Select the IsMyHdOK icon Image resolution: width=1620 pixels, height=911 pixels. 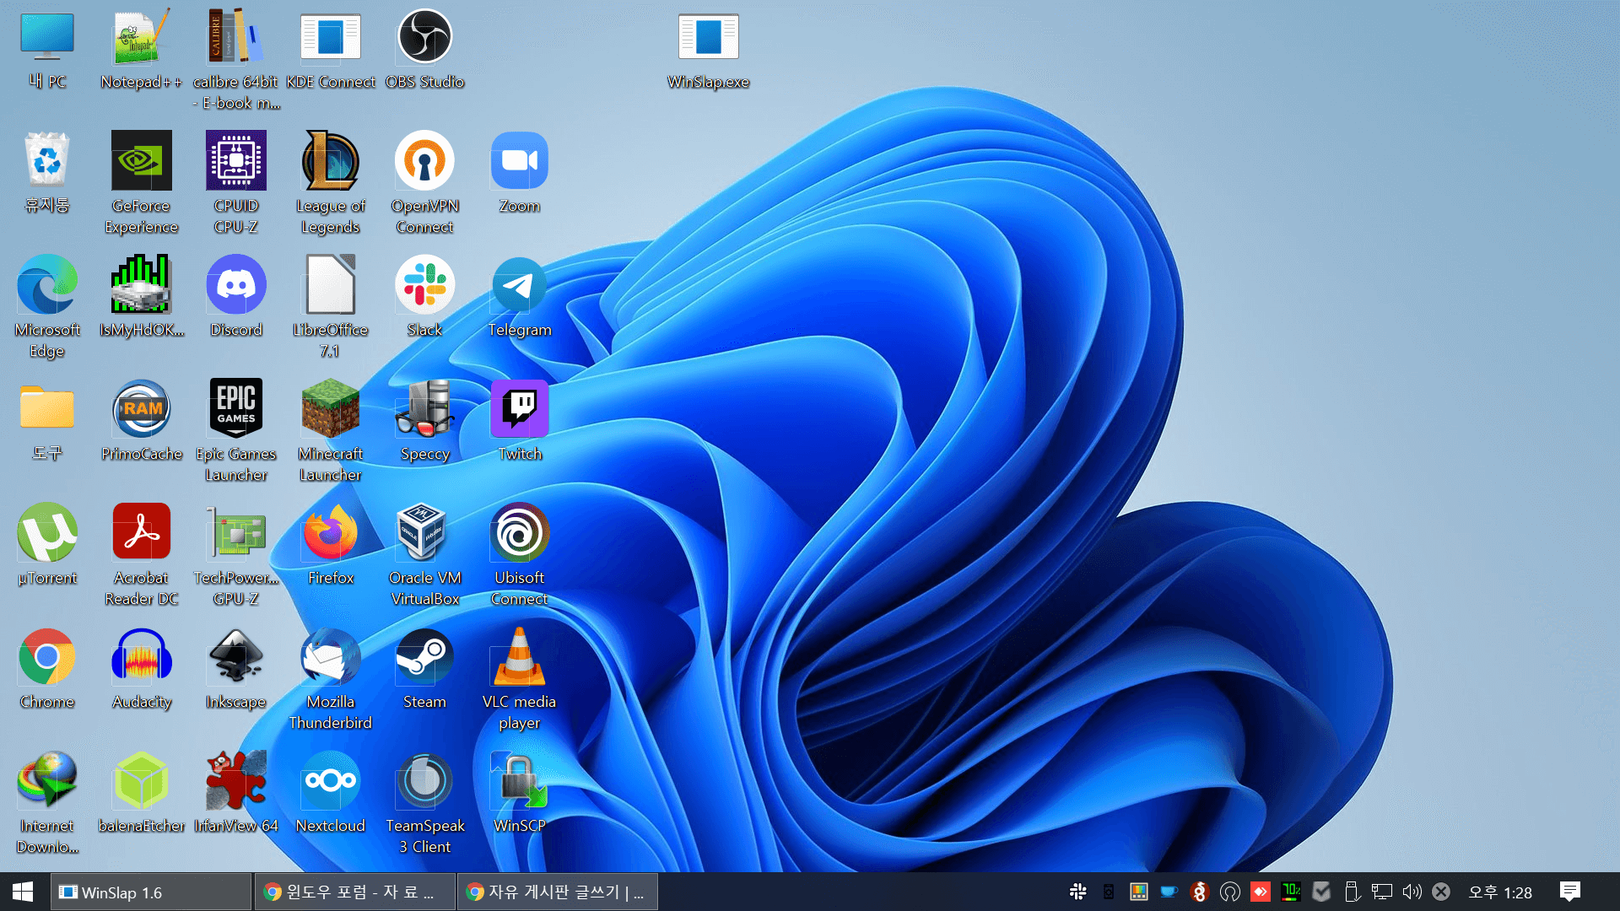coord(142,296)
